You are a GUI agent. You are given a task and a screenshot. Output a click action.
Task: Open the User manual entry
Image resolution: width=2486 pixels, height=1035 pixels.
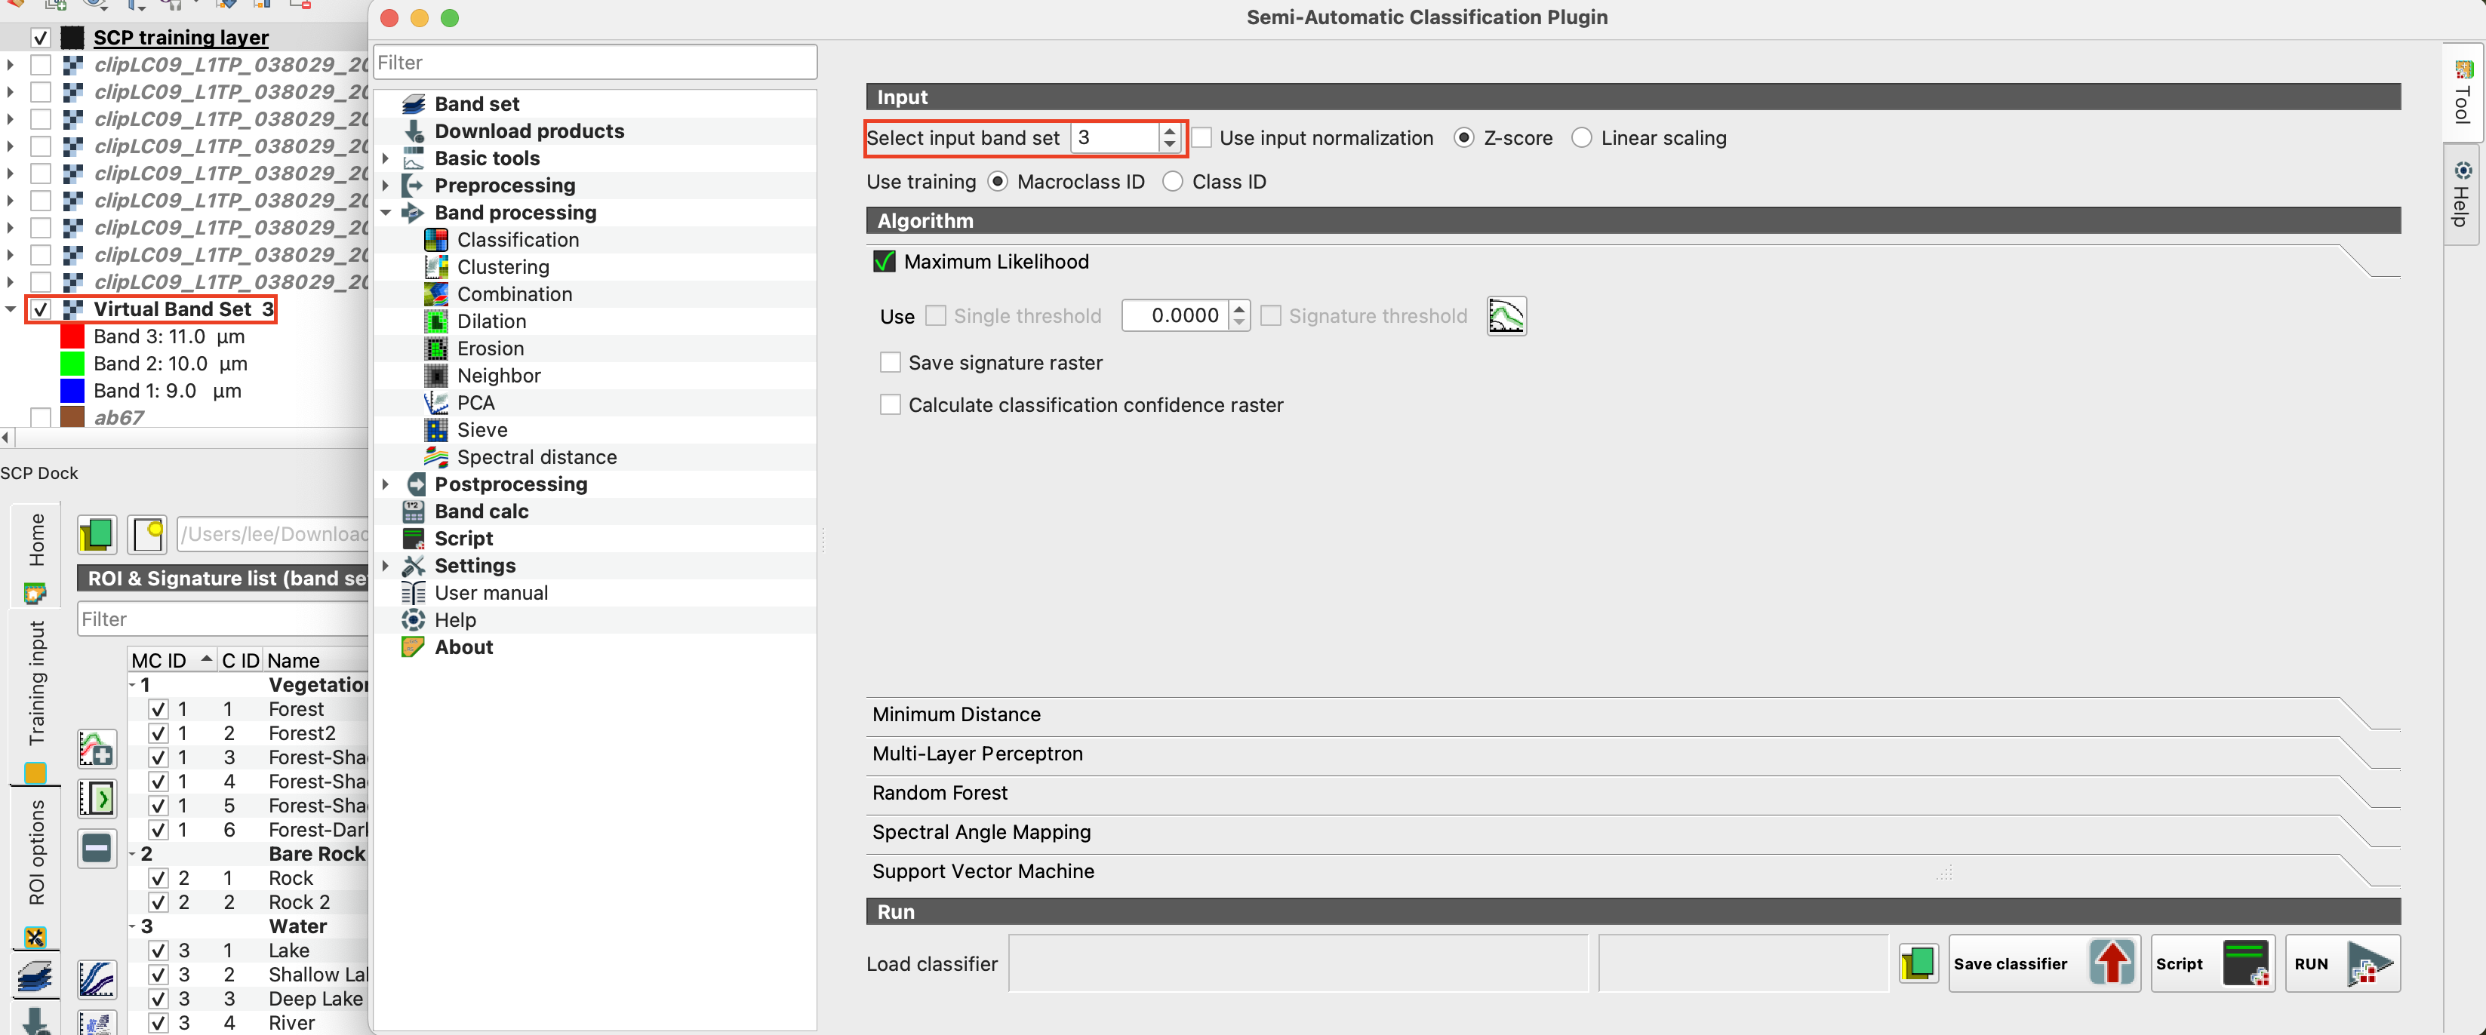pos(491,592)
